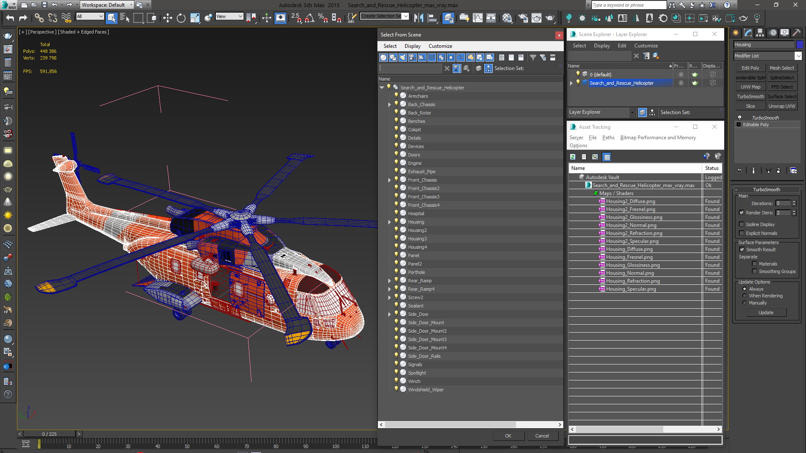Click the Iterations spinner arrows
The image size is (806, 453).
tap(794, 203)
